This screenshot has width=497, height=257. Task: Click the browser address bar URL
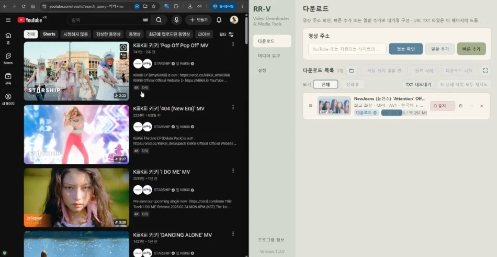tap(86, 6)
